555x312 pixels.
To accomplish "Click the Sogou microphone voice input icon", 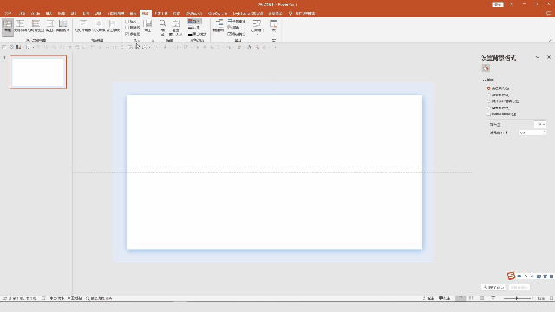I will [x=532, y=276].
